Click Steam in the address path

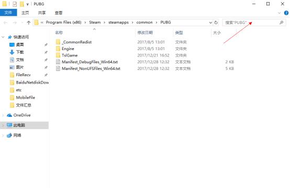[95, 22]
